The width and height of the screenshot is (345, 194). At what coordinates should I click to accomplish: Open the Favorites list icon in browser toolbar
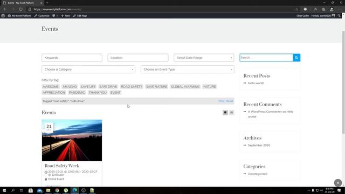tap(315, 9)
